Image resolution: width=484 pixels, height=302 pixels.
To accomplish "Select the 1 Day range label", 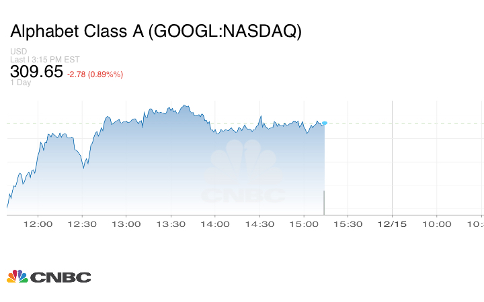I will click(21, 83).
